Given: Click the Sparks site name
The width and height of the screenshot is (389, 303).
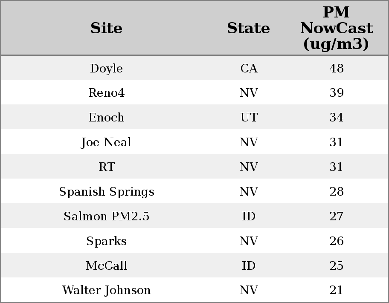Looking at the screenshot, I should [106, 241].
